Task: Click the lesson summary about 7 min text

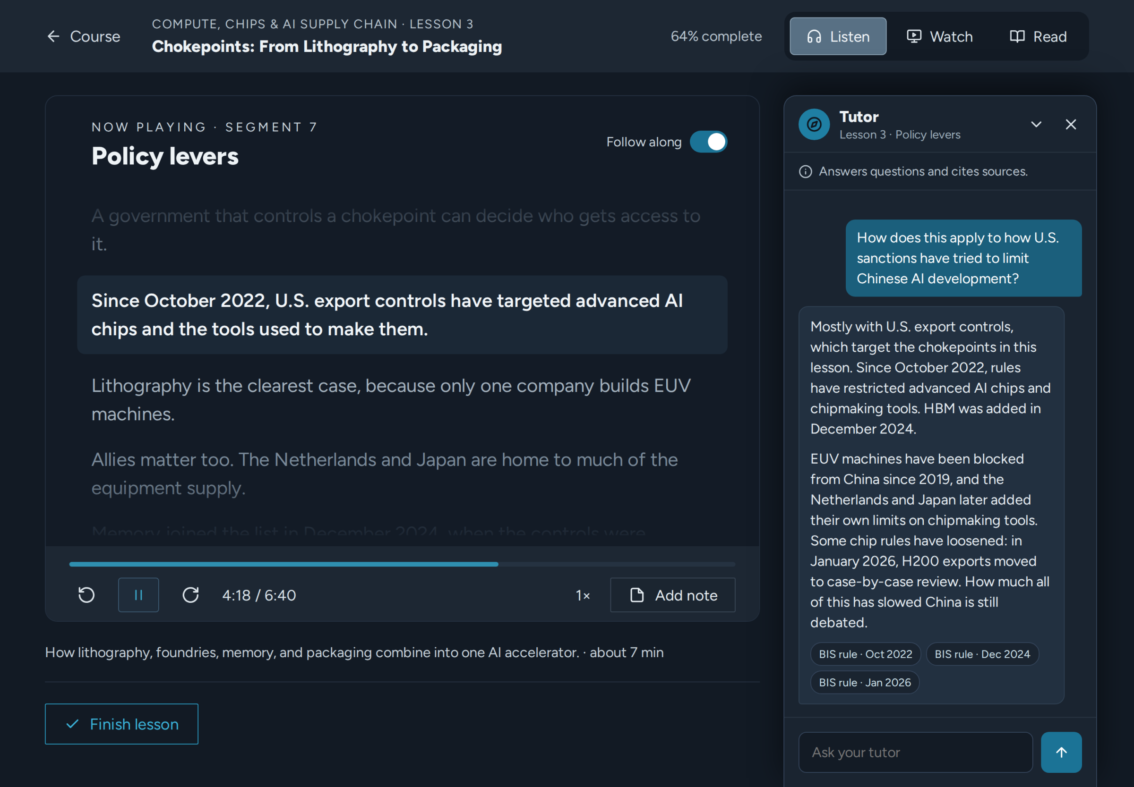Action: point(354,652)
